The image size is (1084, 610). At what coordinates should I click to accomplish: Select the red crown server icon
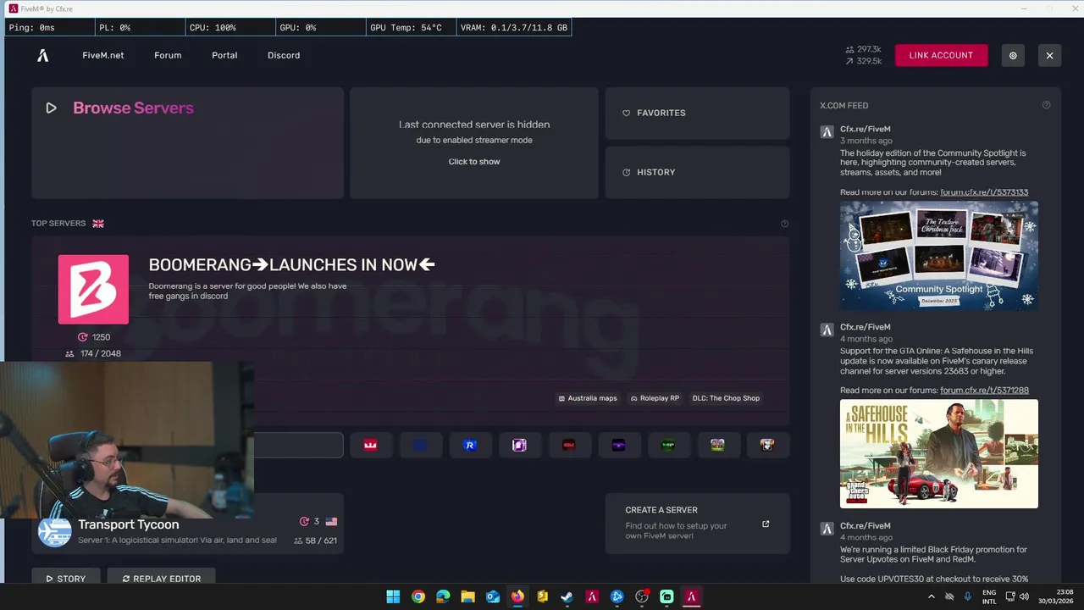pos(370,445)
